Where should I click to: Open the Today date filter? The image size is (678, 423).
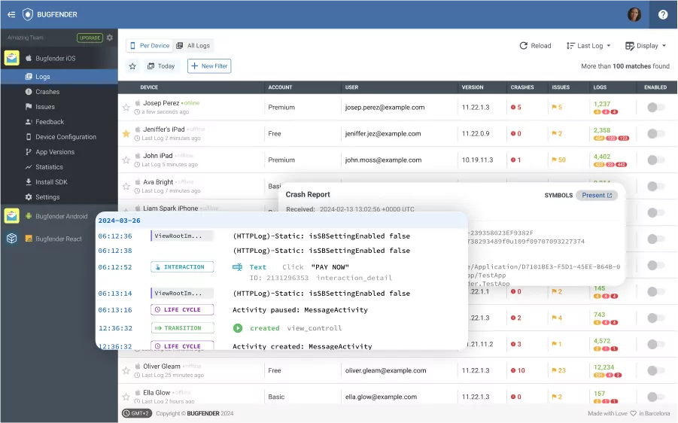tap(161, 66)
